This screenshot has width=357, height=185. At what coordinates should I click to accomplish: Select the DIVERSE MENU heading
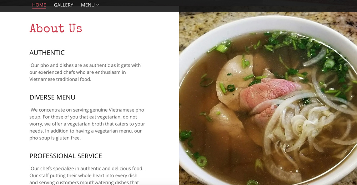tap(52, 97)
